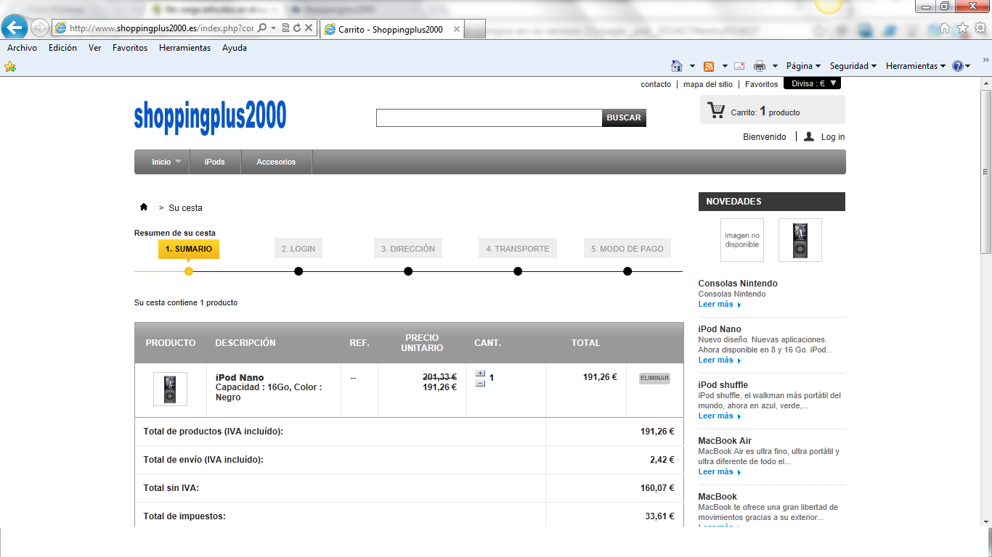Decrease iPod Nano quantity with minus button
The image size is (992, 557).
coord(480,383)
